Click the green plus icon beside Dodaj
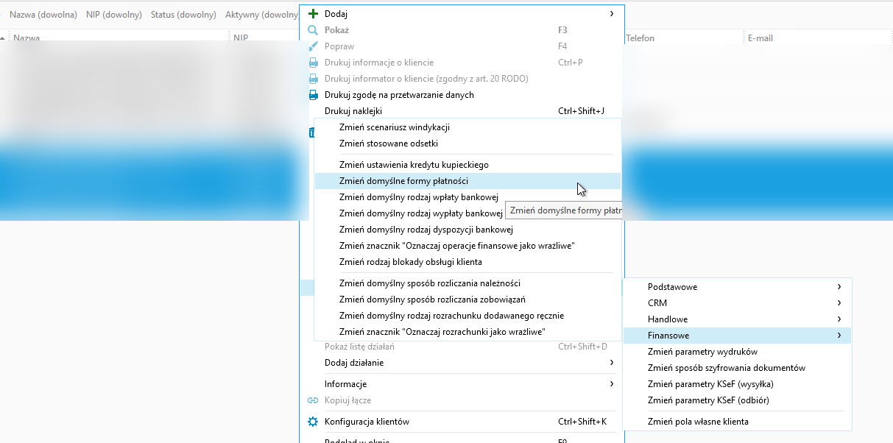 [x=313, y=14]
